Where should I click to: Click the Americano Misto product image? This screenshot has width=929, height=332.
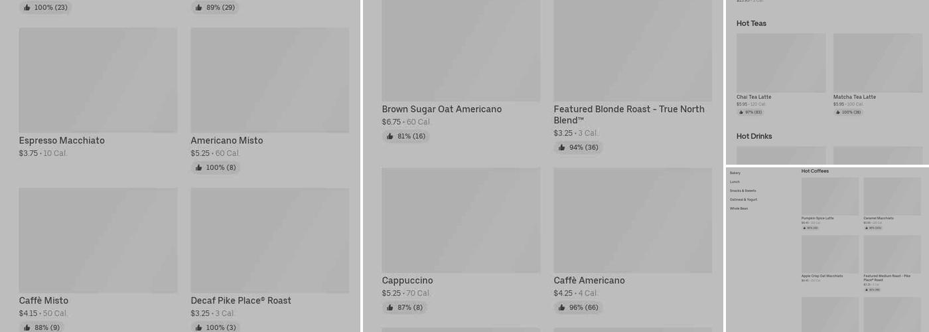coord(269,80)
